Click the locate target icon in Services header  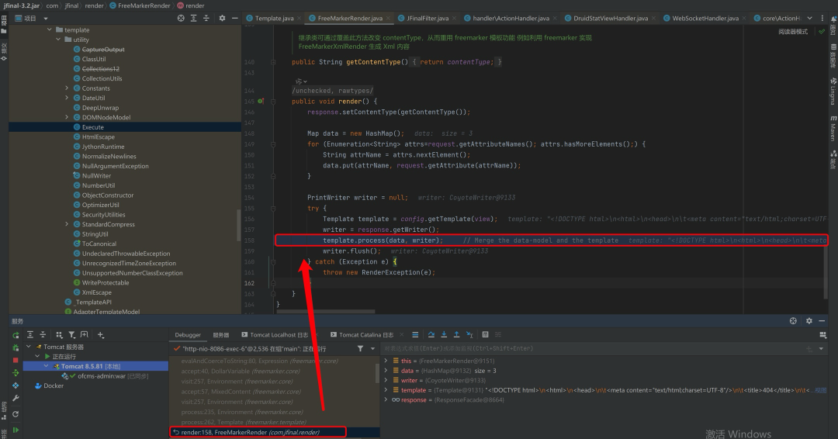tap(793, 321)
